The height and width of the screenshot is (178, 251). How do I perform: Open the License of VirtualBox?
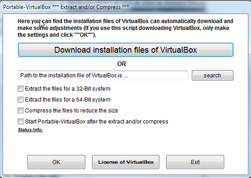pos(126,162)
